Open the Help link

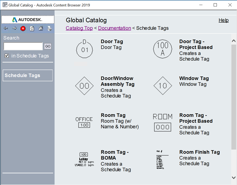223,20
